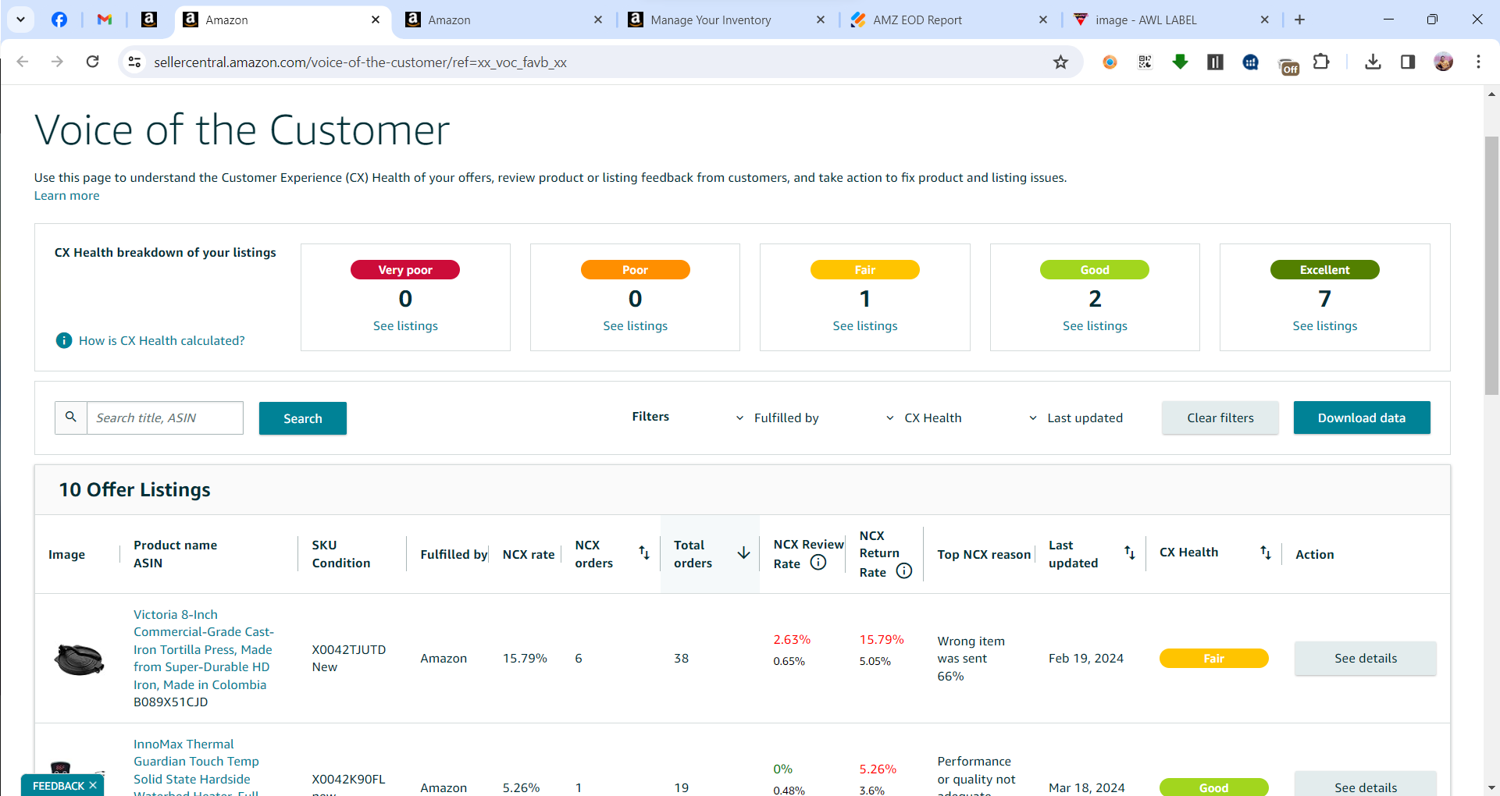This screenshot has width=1500, height=796.
Task: See listings under Very poor
Action: click(405, 326)
